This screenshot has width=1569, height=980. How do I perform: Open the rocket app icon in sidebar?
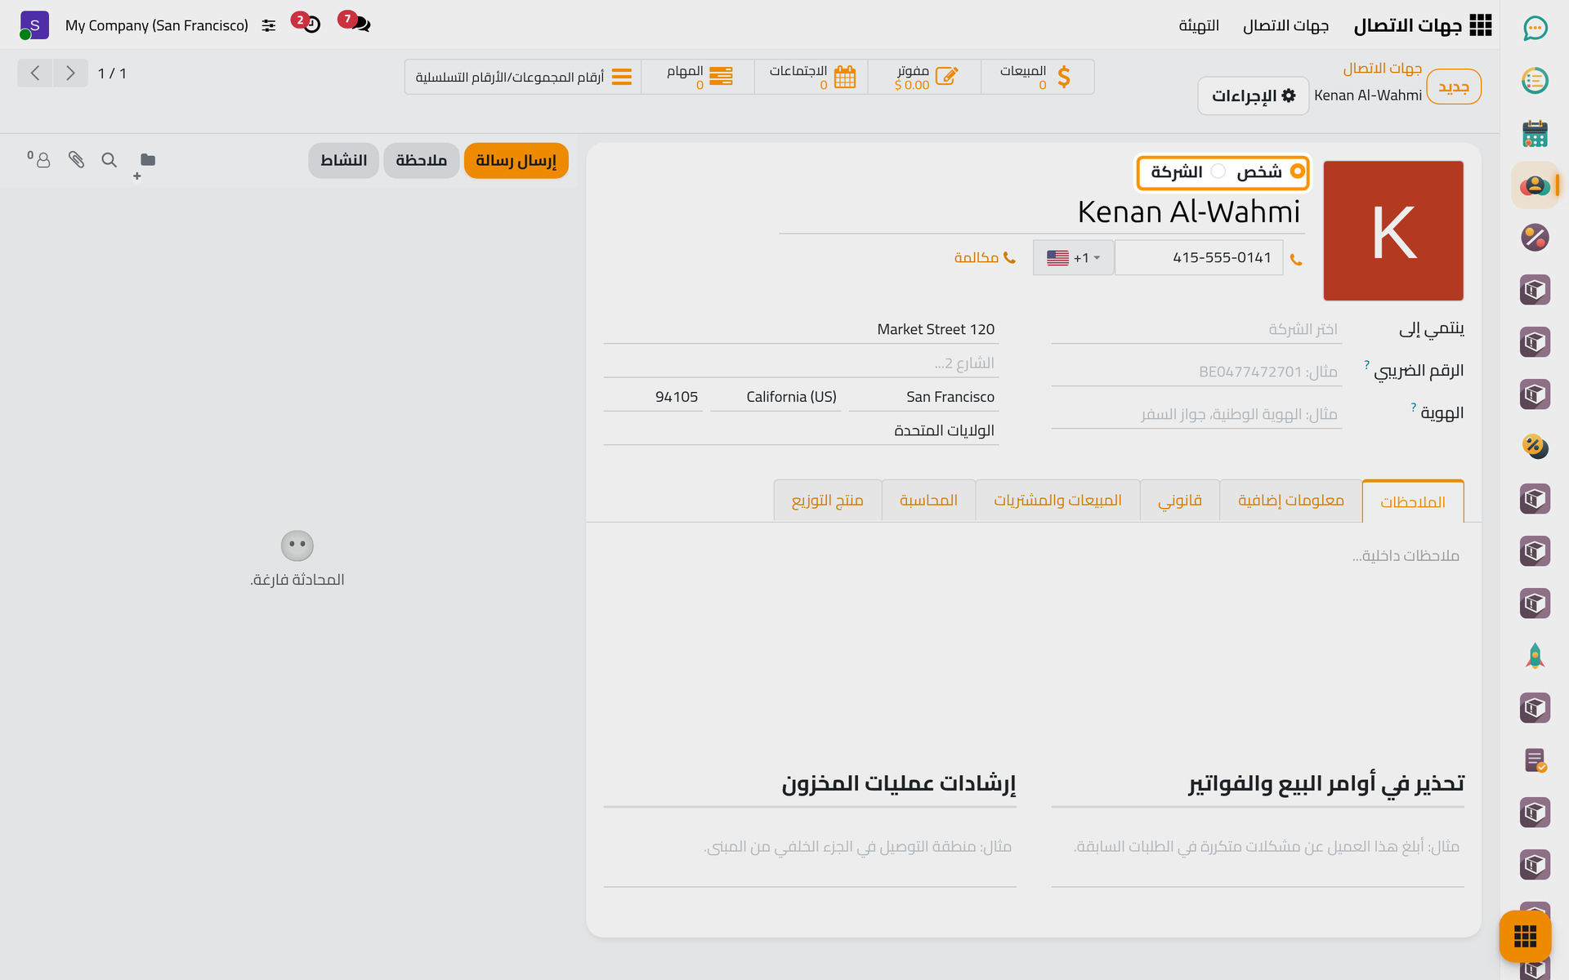pos(1535,656)
